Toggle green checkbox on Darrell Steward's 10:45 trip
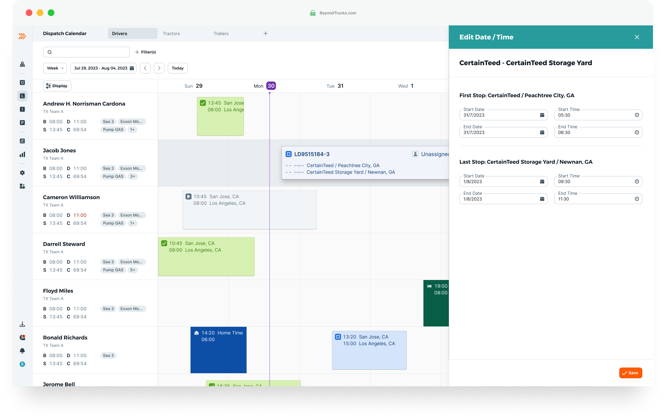665x420 pixels. (x=164, y=243)
